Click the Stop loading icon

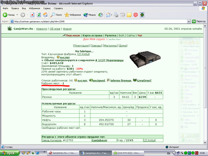pos(32,15)
